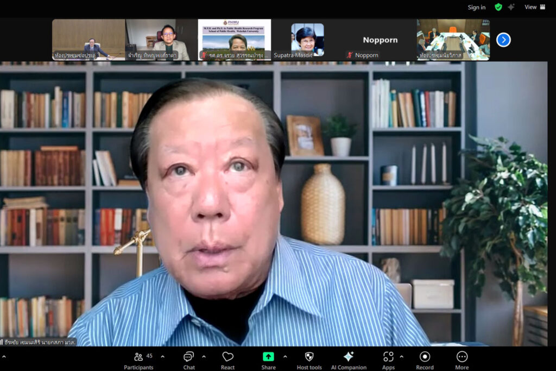Click the green encryption shield icon
This screenshot has height=371, width=556.
[498, 7]
